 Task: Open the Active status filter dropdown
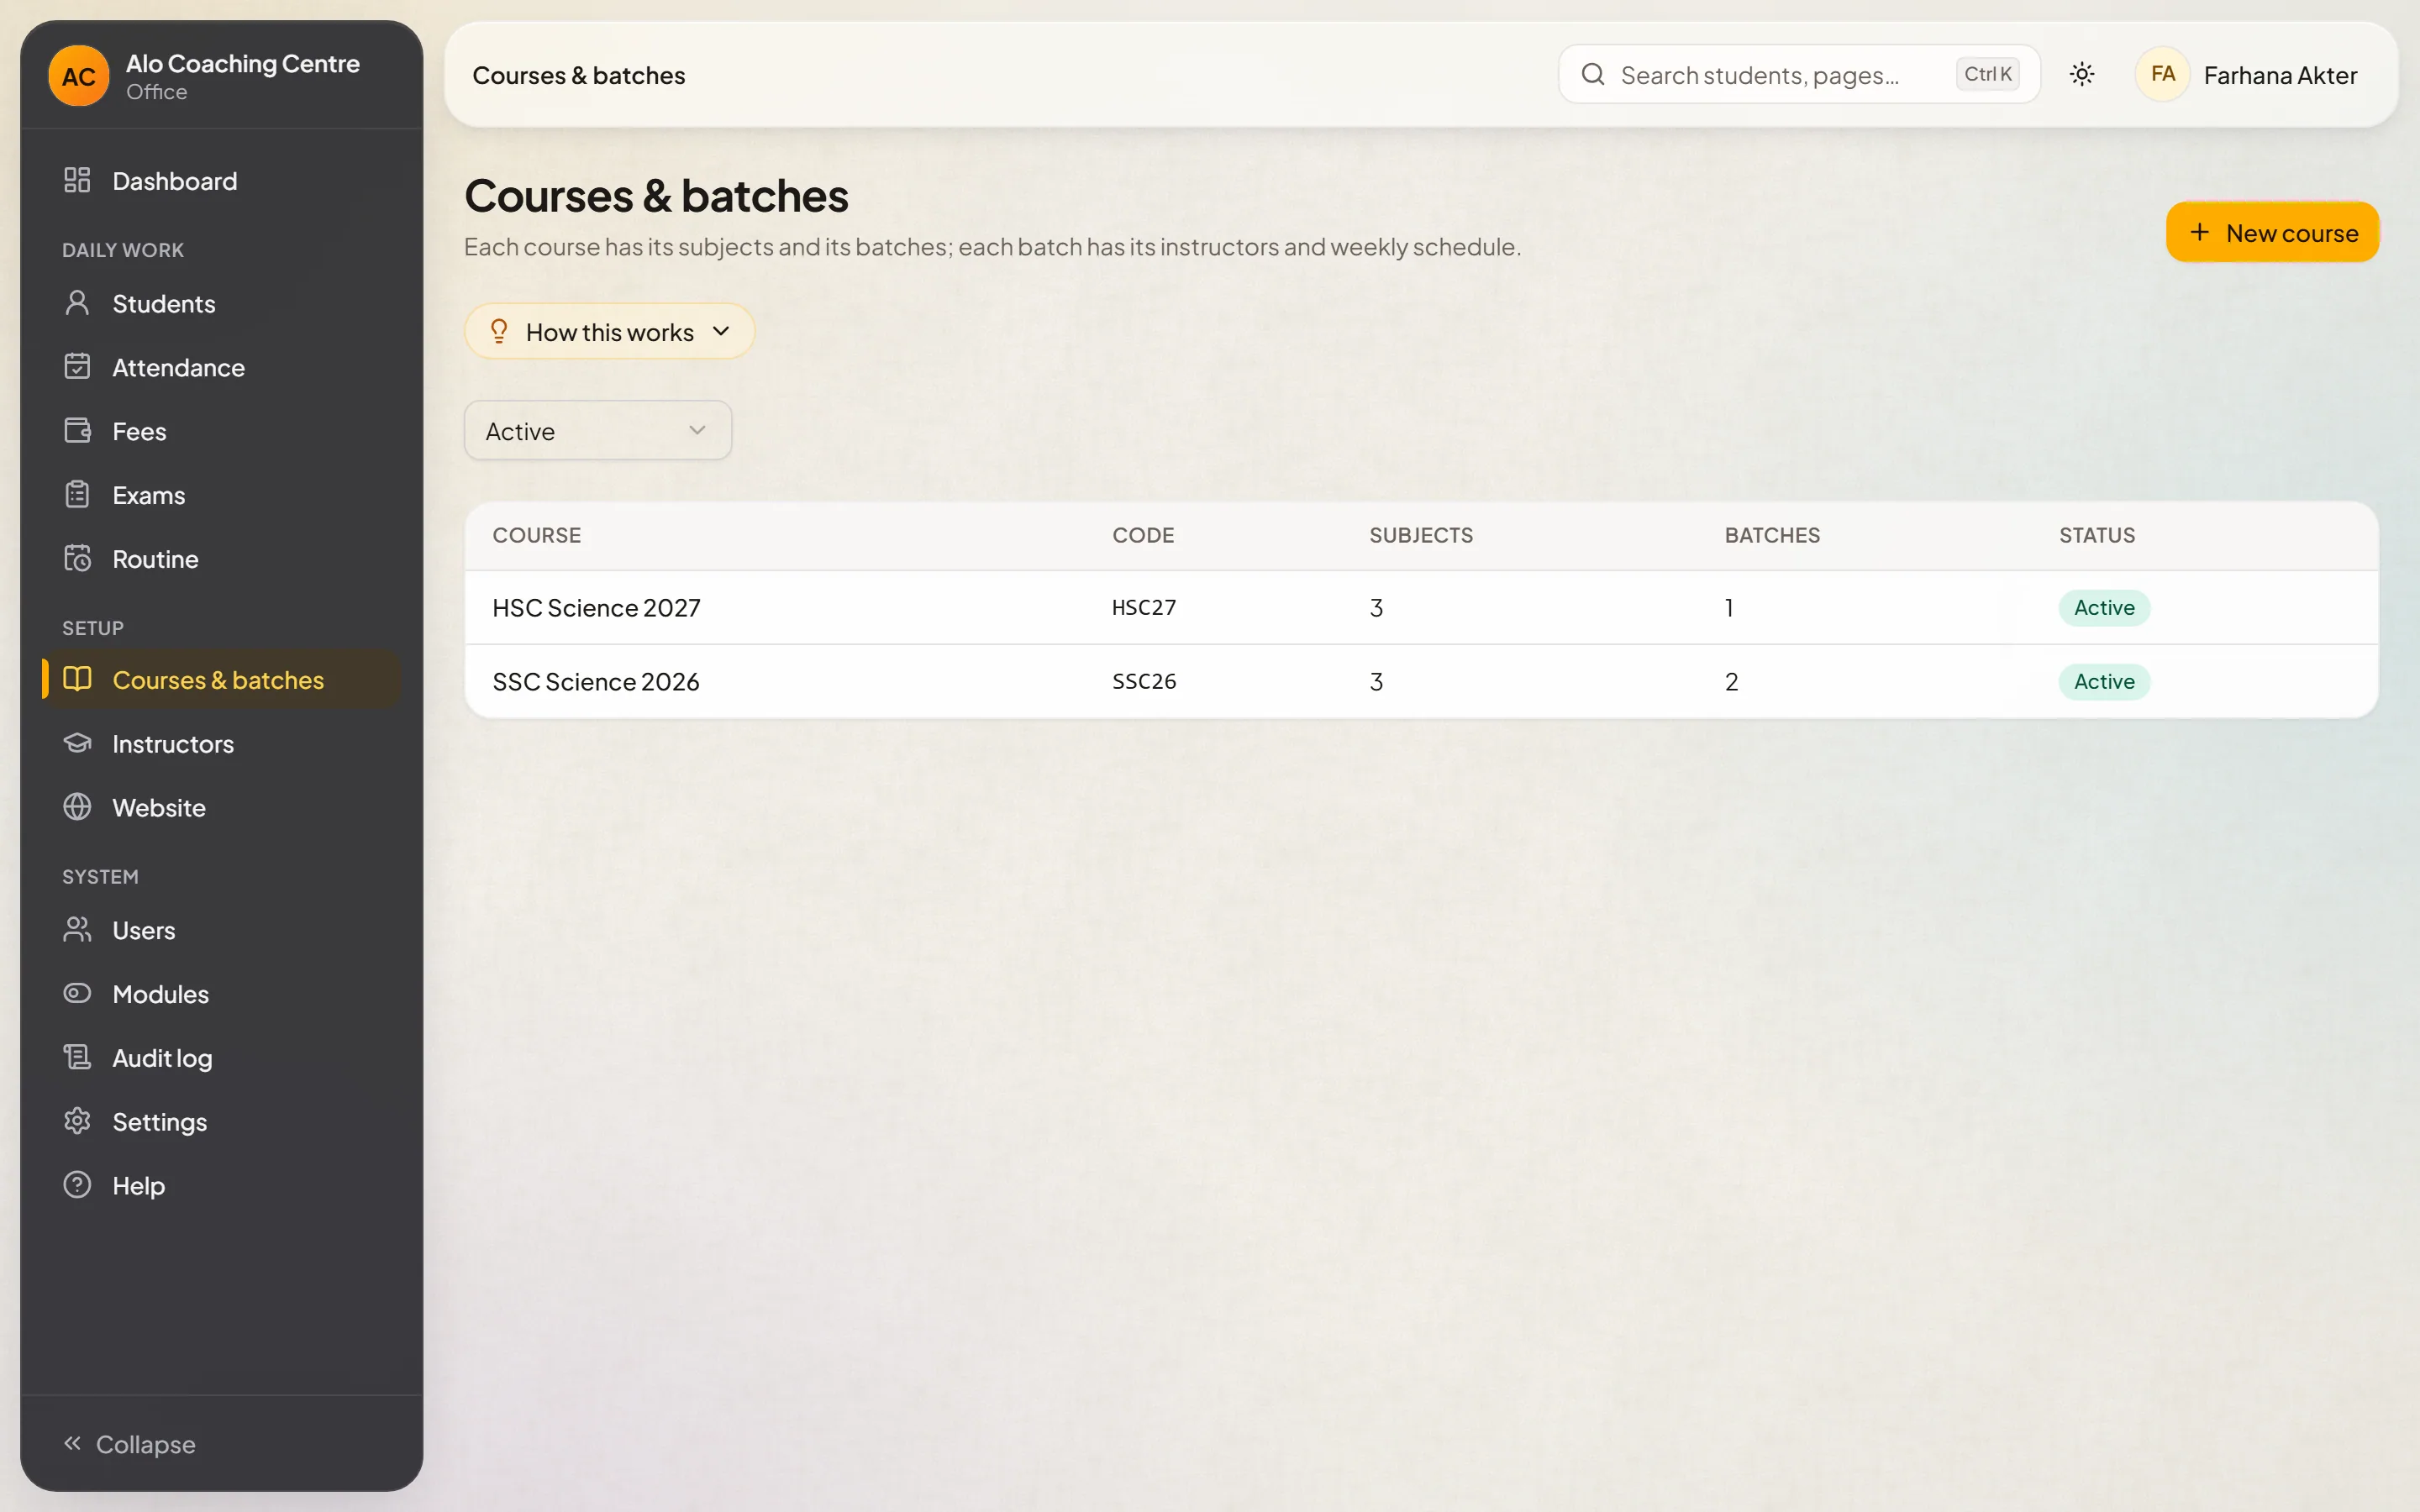pos(598,430)
